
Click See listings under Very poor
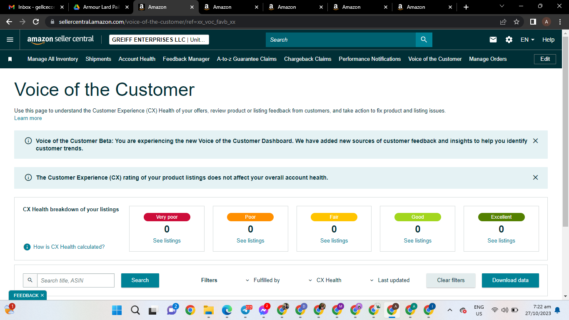click(x=167, y=241)
